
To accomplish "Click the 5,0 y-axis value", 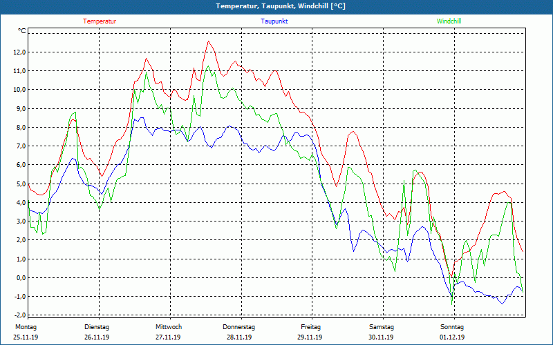I will click(x=21, y=184).
